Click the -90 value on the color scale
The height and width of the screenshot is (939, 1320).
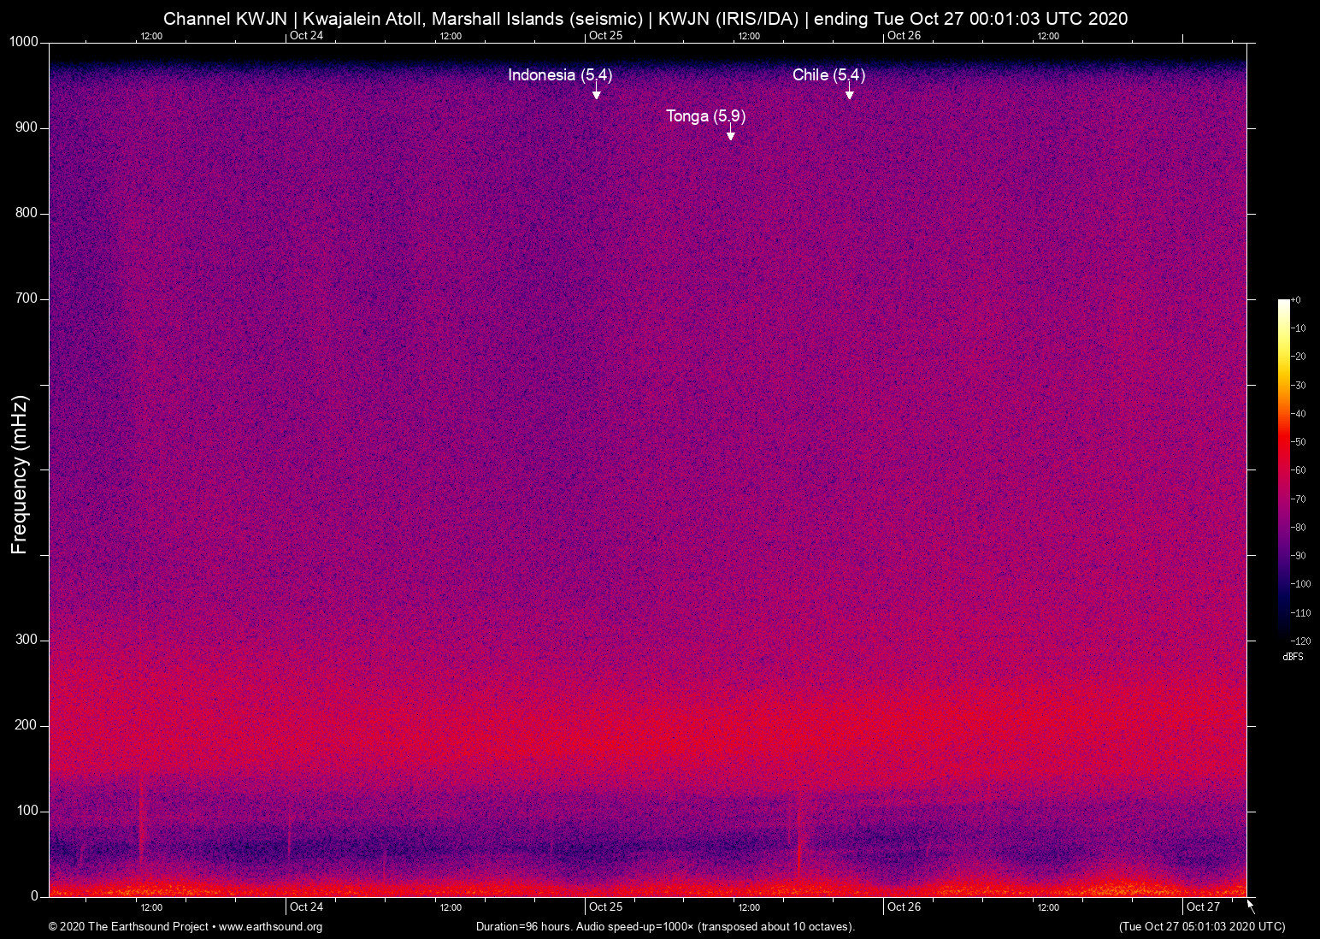[1298, 556]
